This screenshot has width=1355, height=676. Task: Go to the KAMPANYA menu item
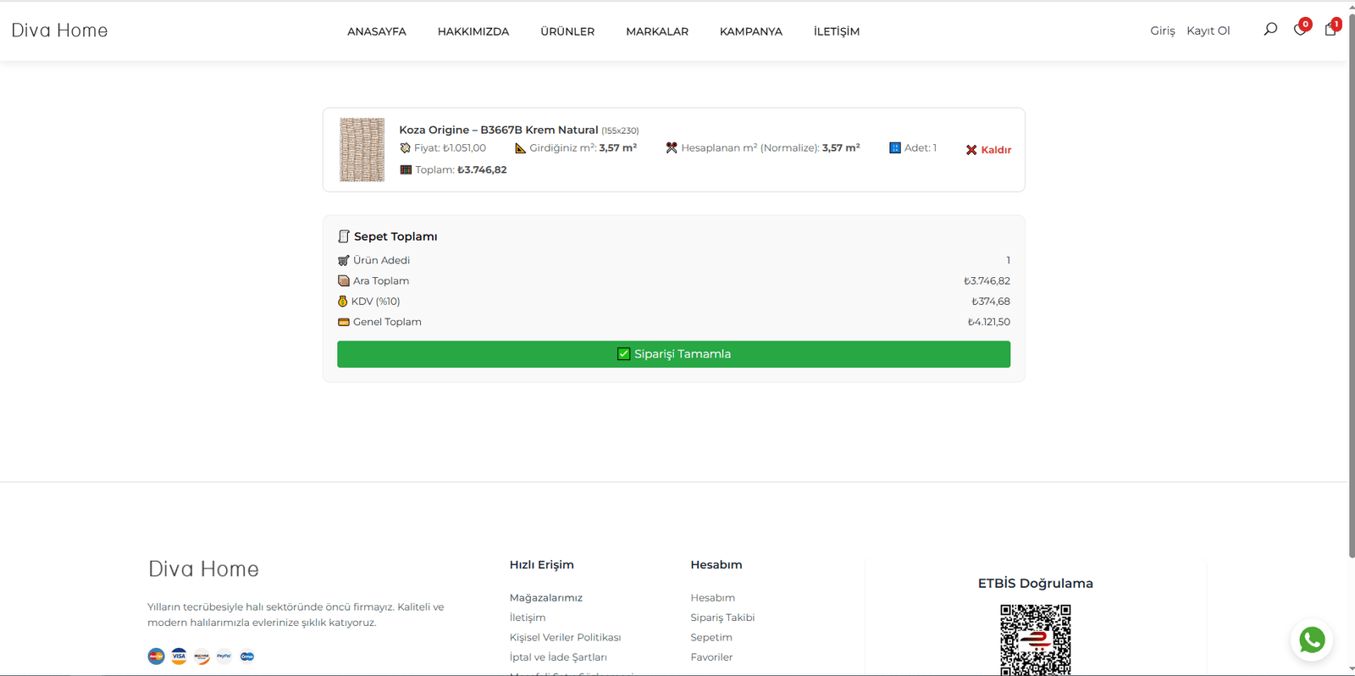(750, 31)
